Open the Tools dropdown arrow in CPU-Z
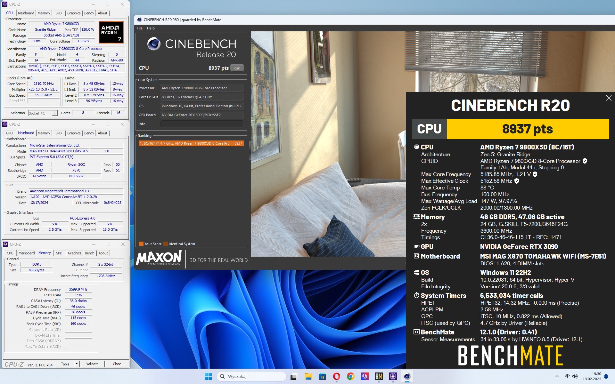The width and height of the screenshot is (615, 384). point(77,364)
